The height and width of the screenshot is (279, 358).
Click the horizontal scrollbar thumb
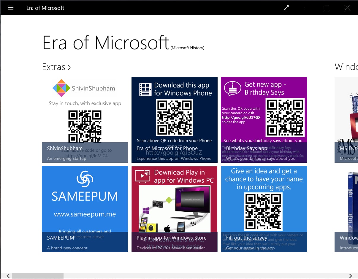coord(38,276)
